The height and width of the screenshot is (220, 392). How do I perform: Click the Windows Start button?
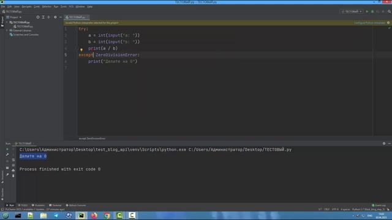click(x=6, y=215)
